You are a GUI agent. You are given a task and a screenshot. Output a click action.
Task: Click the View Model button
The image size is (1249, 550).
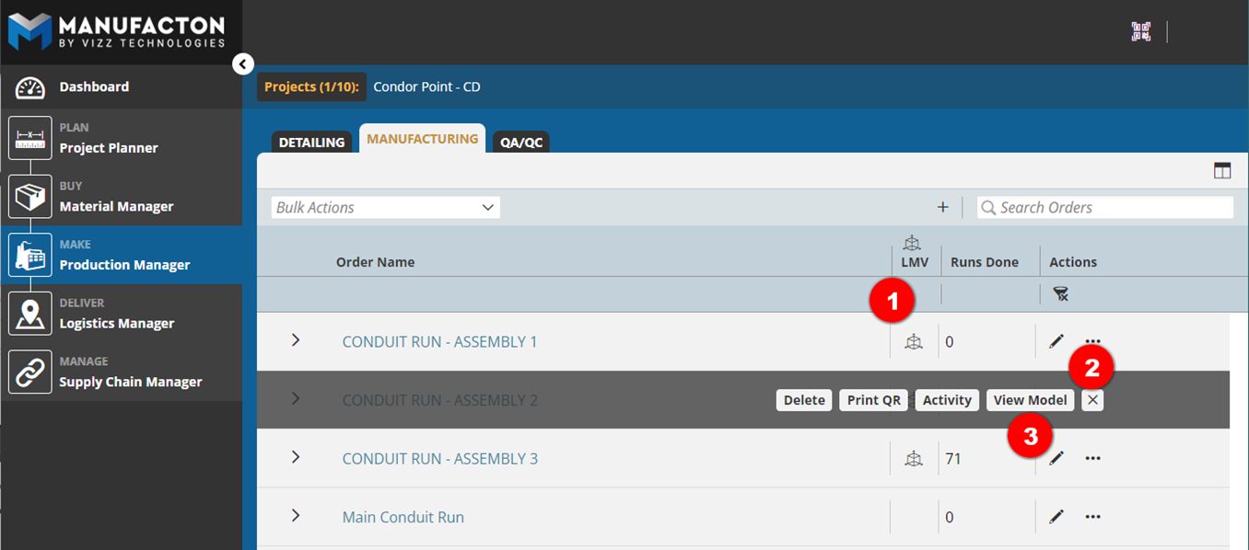[1030, 399]
